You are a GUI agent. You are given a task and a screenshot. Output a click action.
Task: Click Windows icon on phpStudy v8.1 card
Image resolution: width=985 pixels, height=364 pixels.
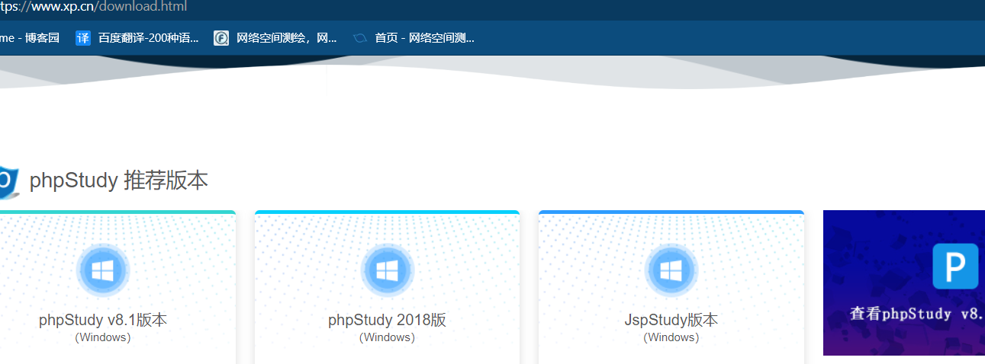pos(103,270)
